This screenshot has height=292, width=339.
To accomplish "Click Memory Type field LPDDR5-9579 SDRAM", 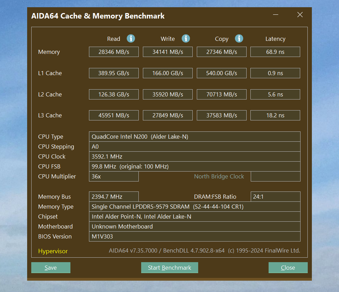I will click(195, 207).
